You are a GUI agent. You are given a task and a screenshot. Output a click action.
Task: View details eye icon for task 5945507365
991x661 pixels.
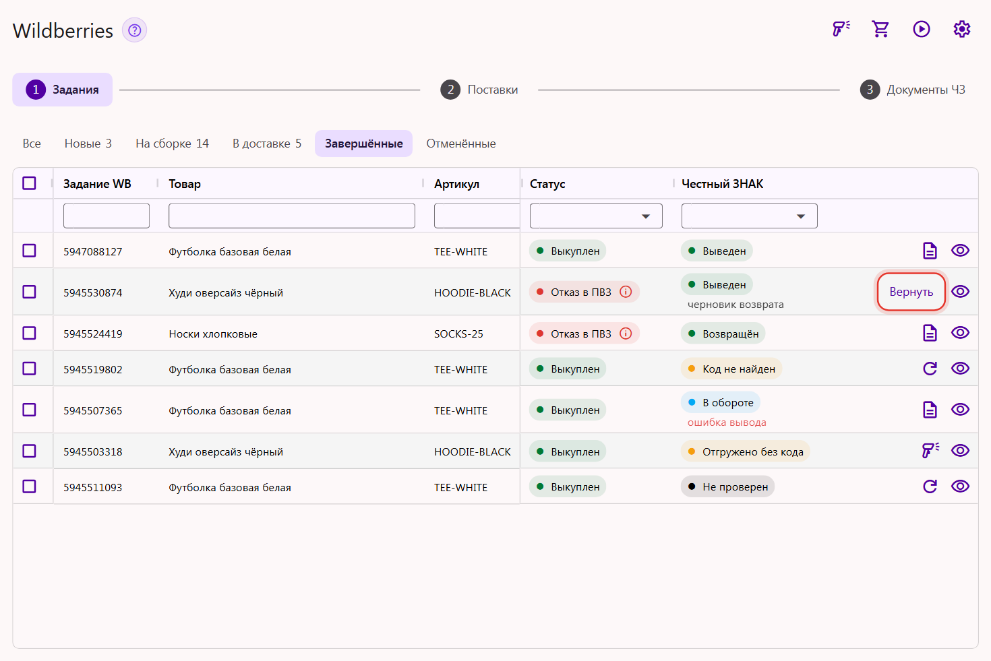tap(960, 410)
